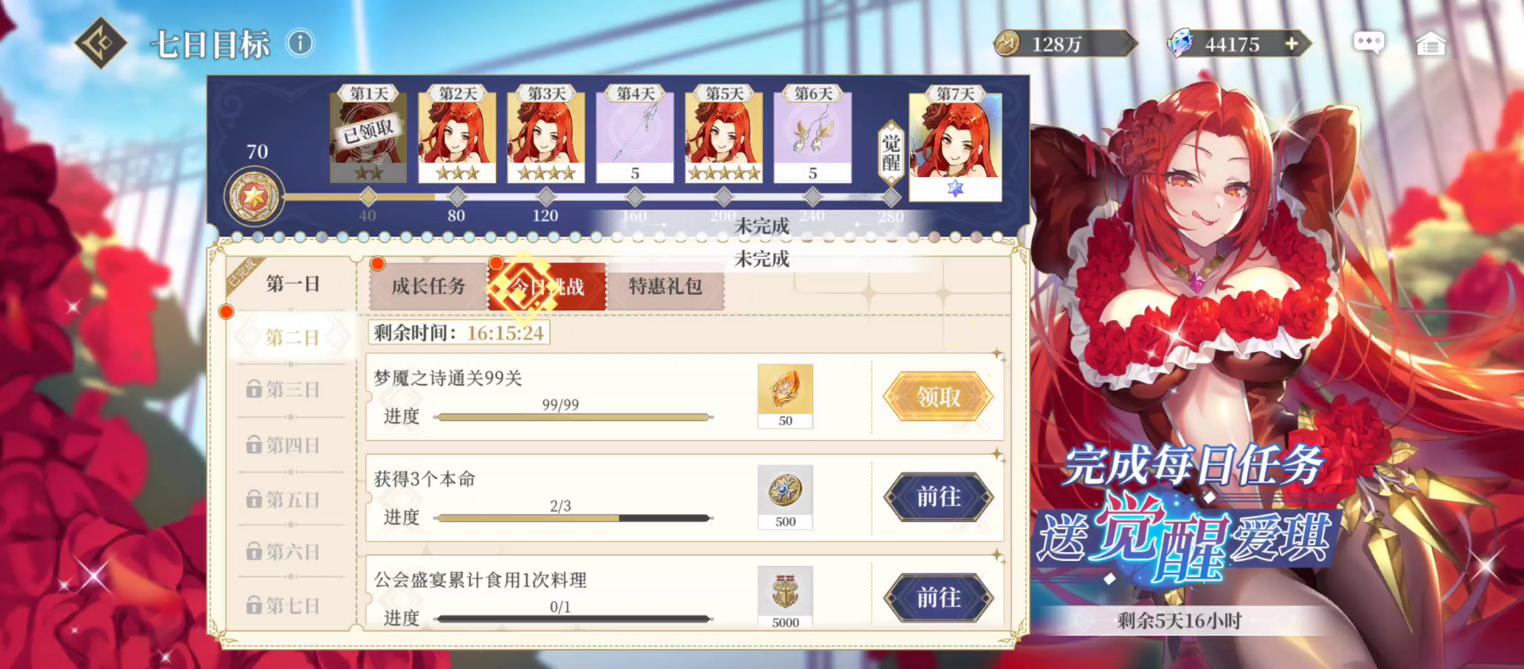Claim reward with the 领取 button
Screen dimensions: 1524x669
[x=938, y=396]
